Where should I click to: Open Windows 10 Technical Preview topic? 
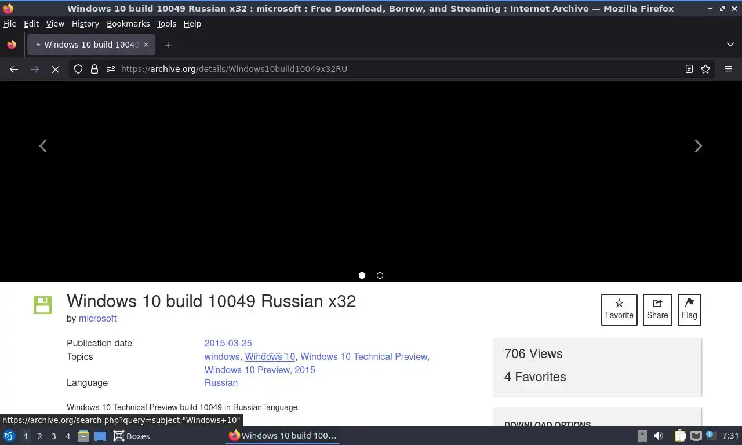(x=363, y=356)
